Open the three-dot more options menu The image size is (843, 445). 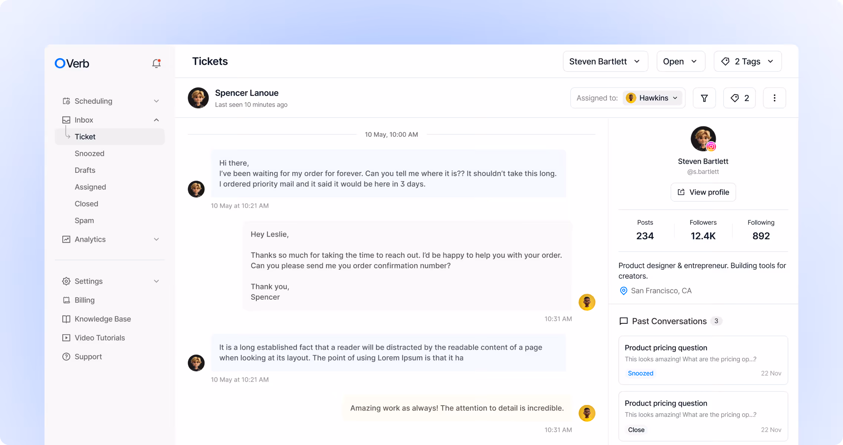coord(774,98)
